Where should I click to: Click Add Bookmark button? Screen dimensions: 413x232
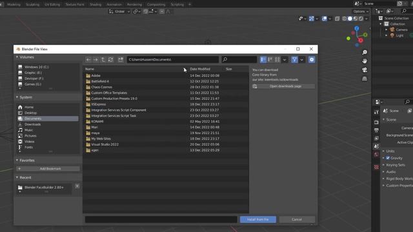pos(48,169)
